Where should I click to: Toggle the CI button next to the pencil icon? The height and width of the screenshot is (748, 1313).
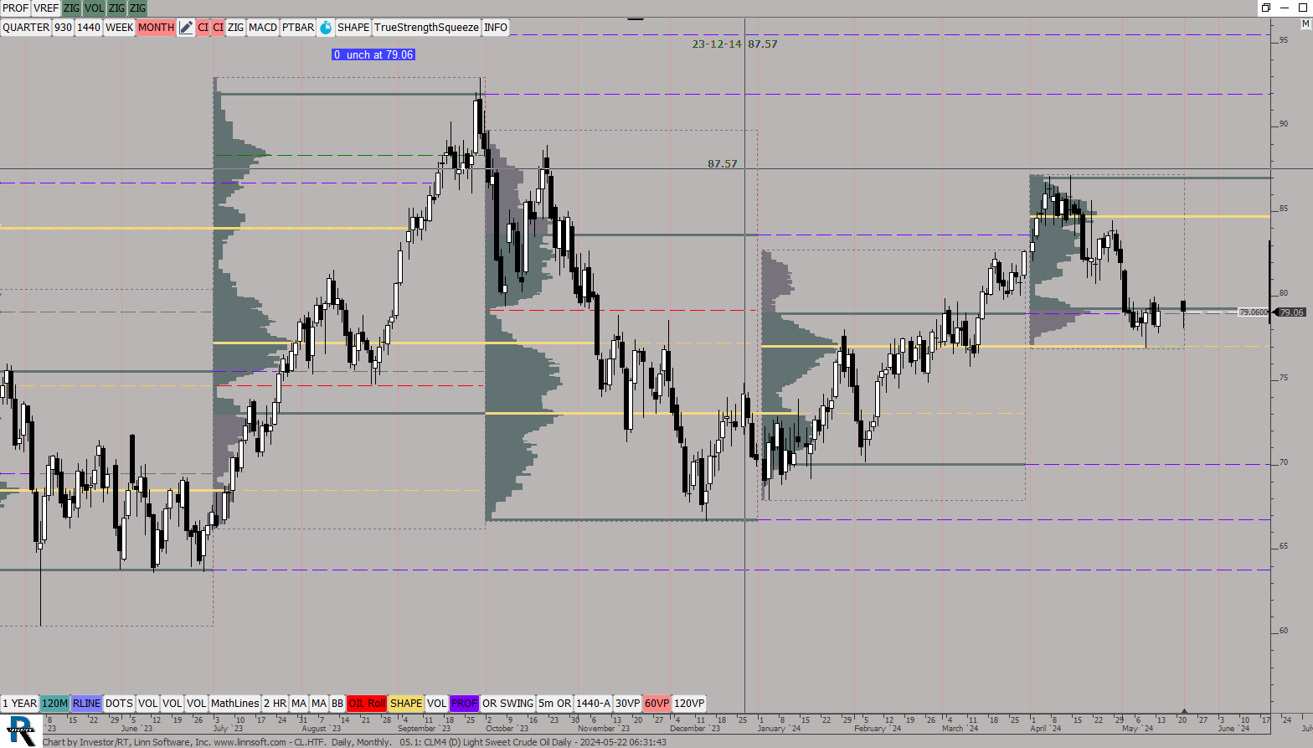coord(203,28)
